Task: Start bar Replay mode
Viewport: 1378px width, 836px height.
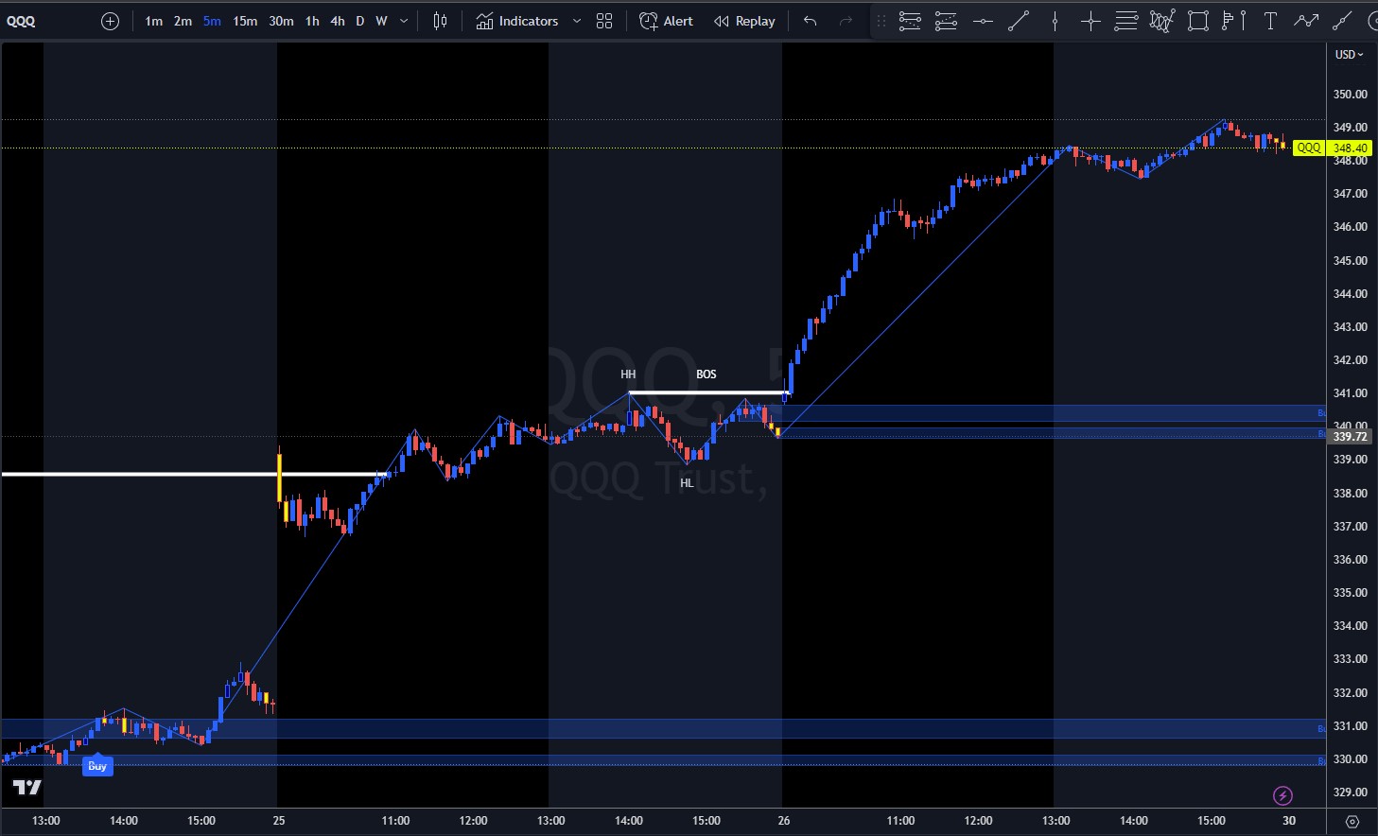Action: (x=744, y=21)
